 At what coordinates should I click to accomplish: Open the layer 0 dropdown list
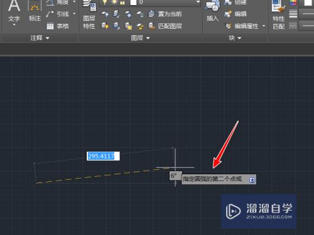point(198,2)
